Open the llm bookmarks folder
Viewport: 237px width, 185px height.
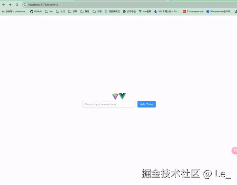click(49, 11)
